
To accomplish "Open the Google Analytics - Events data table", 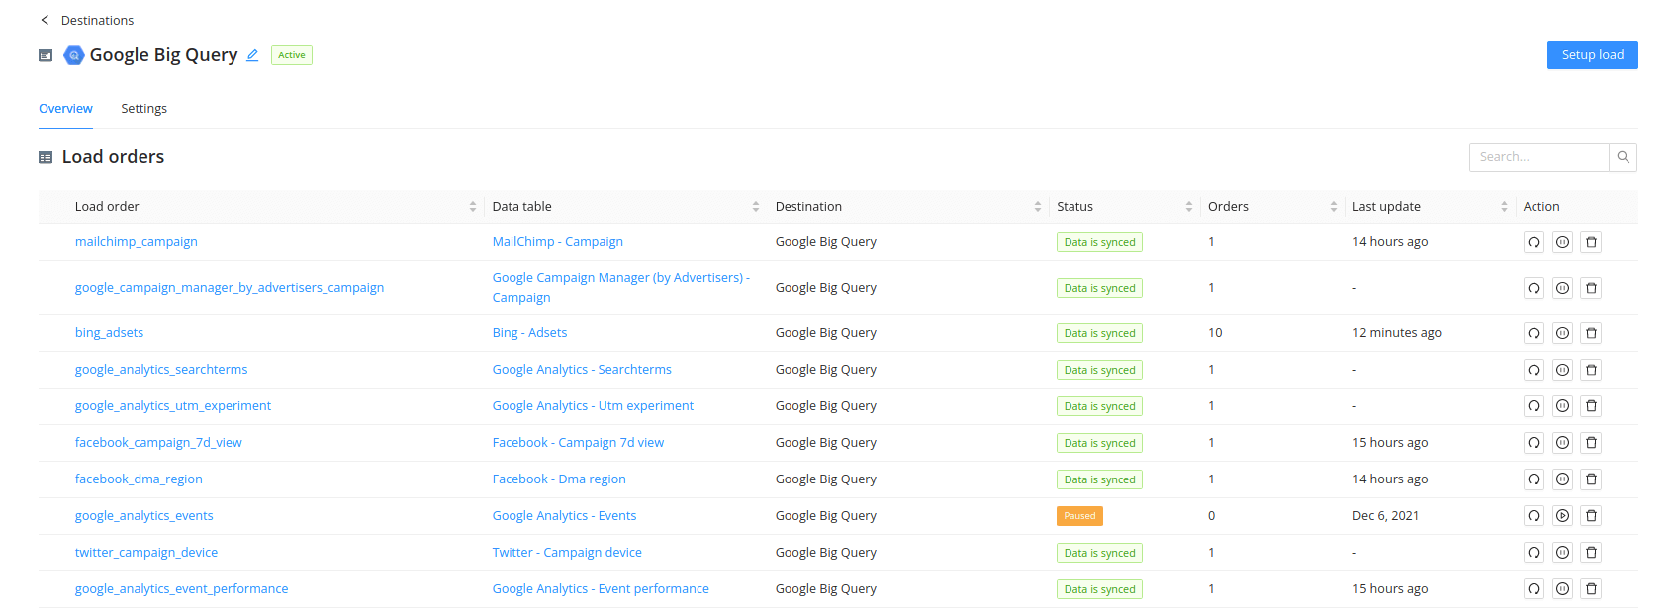I will coord(564,516).
